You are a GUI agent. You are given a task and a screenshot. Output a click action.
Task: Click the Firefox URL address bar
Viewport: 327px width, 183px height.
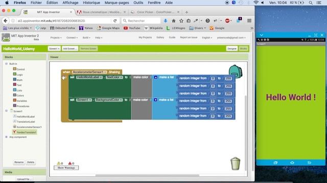pos(62,21)
